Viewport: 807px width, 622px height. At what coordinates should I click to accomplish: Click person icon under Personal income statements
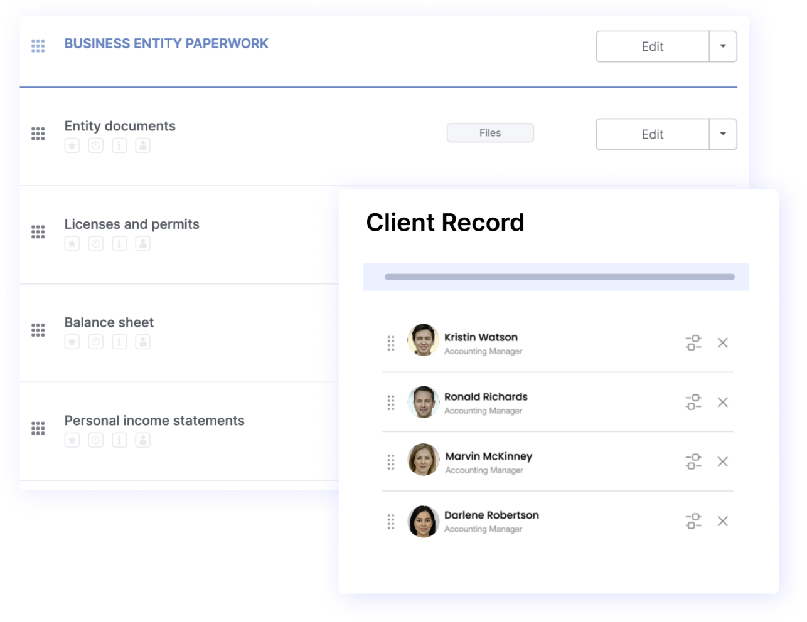pos(143,440)
